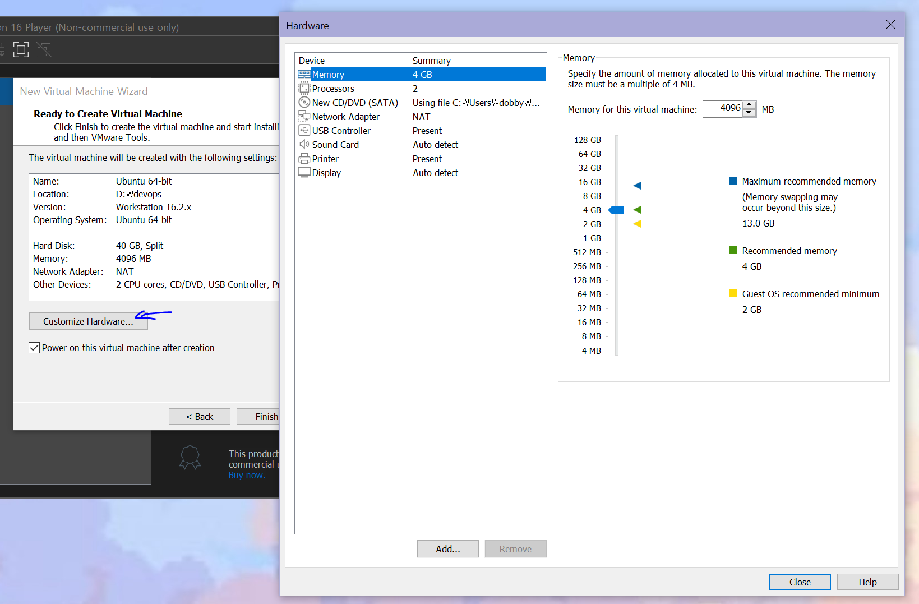The width and height of the screenshot is (919, 604).
Task: Select the Sound Card speaker icon
Action: click(304, 145)
